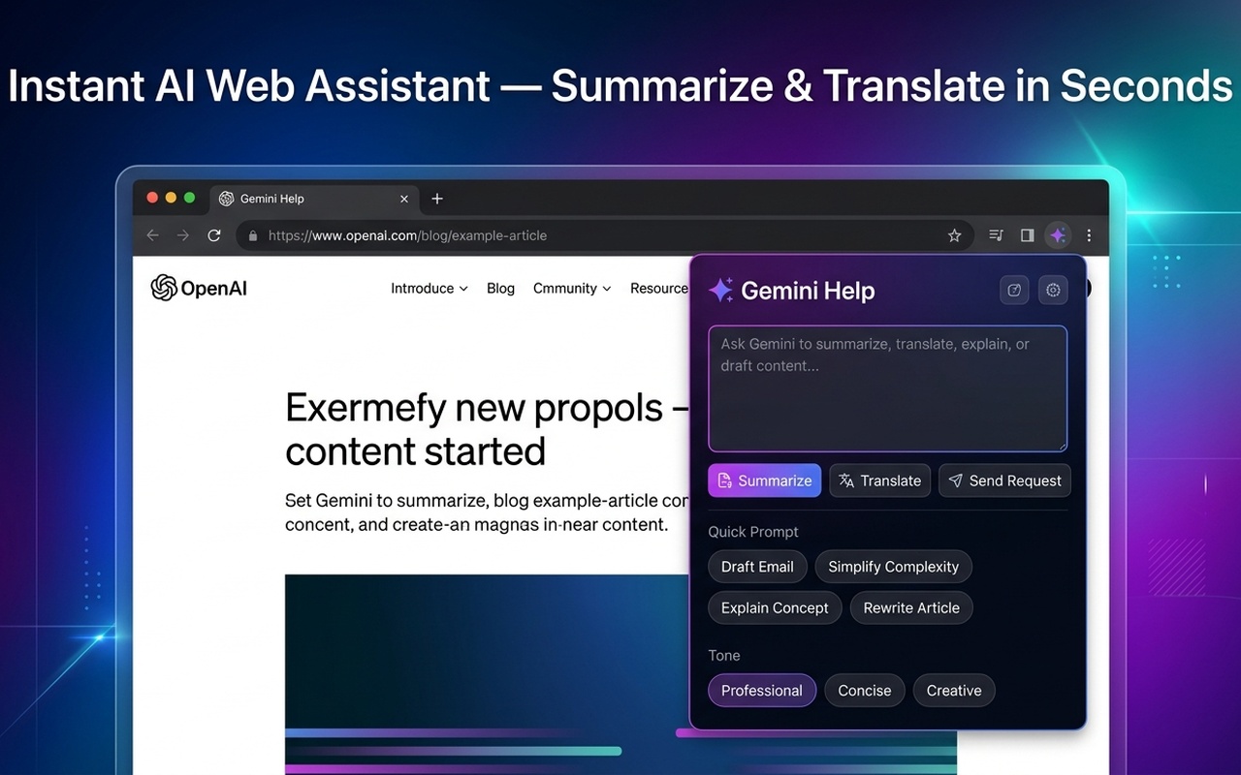Open Gemini Help settings gear

1053,290
